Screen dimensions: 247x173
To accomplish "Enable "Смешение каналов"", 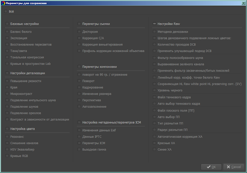I will 7,143.
